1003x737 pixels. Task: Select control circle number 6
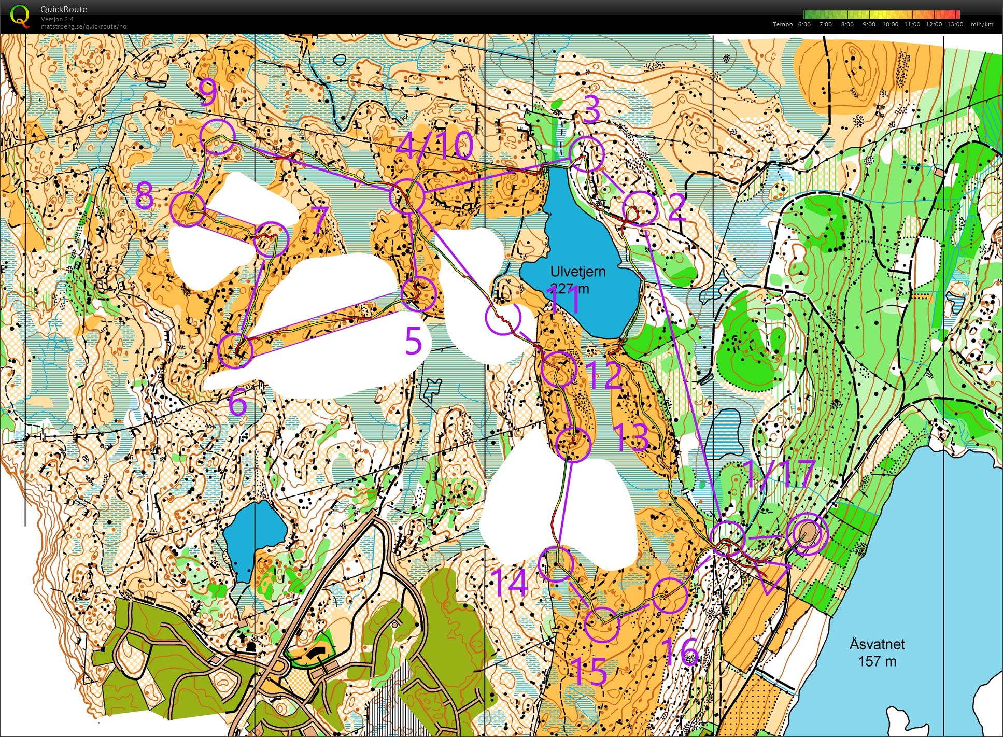tap(235, 351)
